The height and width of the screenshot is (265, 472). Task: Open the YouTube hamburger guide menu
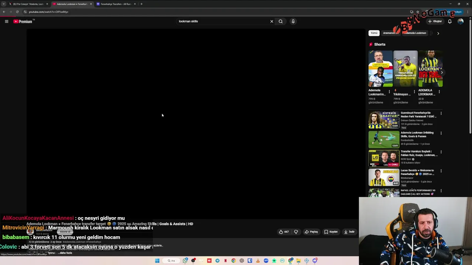click(x=6, y=21)
